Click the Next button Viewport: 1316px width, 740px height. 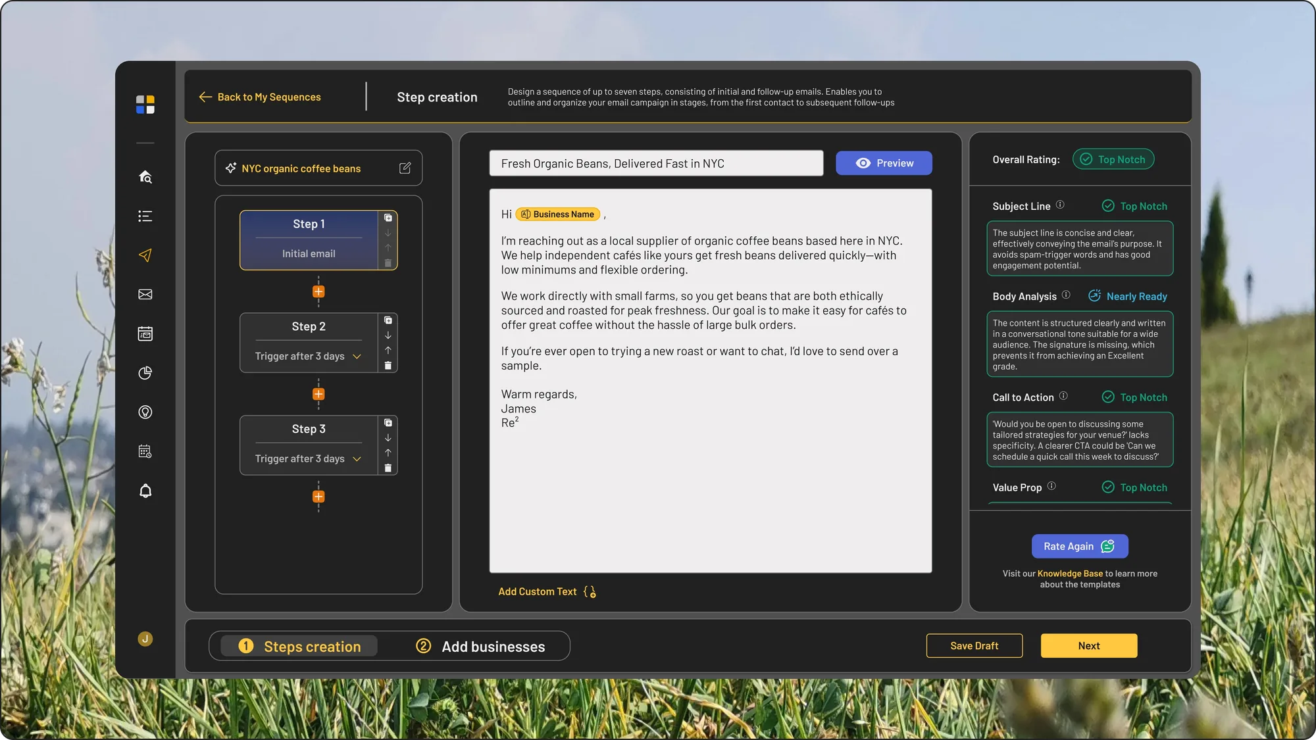[x=1089, y=646]
